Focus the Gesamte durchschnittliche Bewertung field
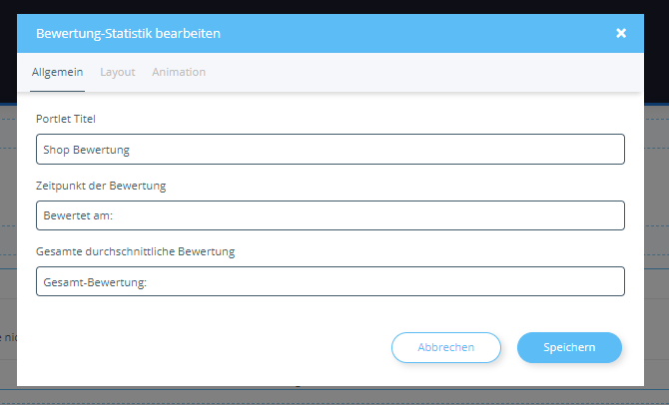The height and width of the screenshot is (405, 669). click(331, 281)
